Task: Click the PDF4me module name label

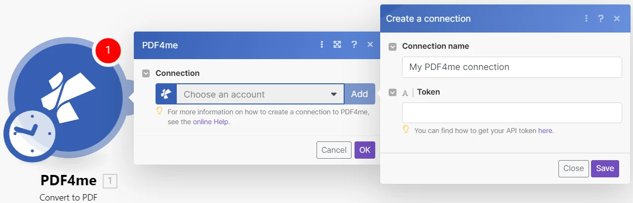Action: [69, 181]
